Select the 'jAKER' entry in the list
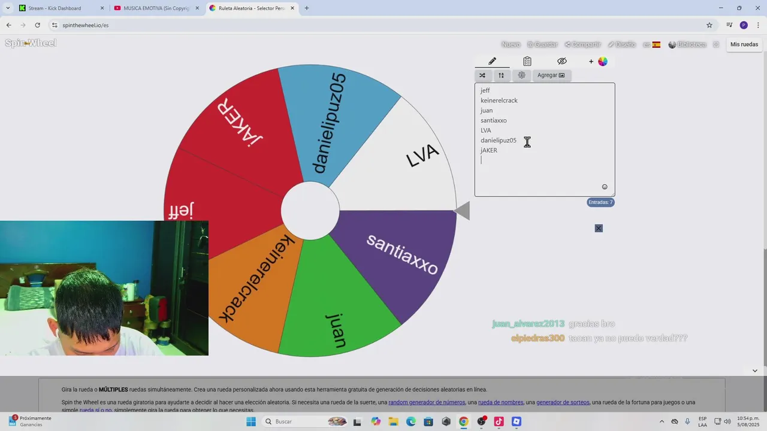This screenshot has width=767, height=431. click(489, 150)
